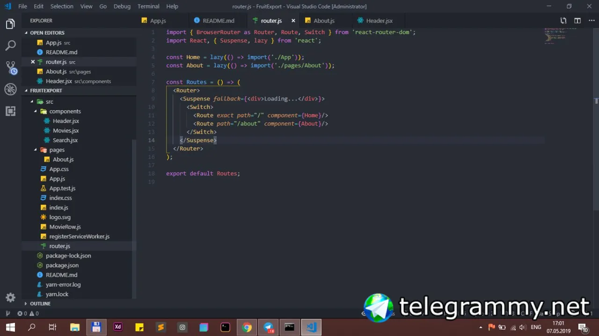Open logo.svg in the file tree
599x336 pixels.
tap(60, 217)
